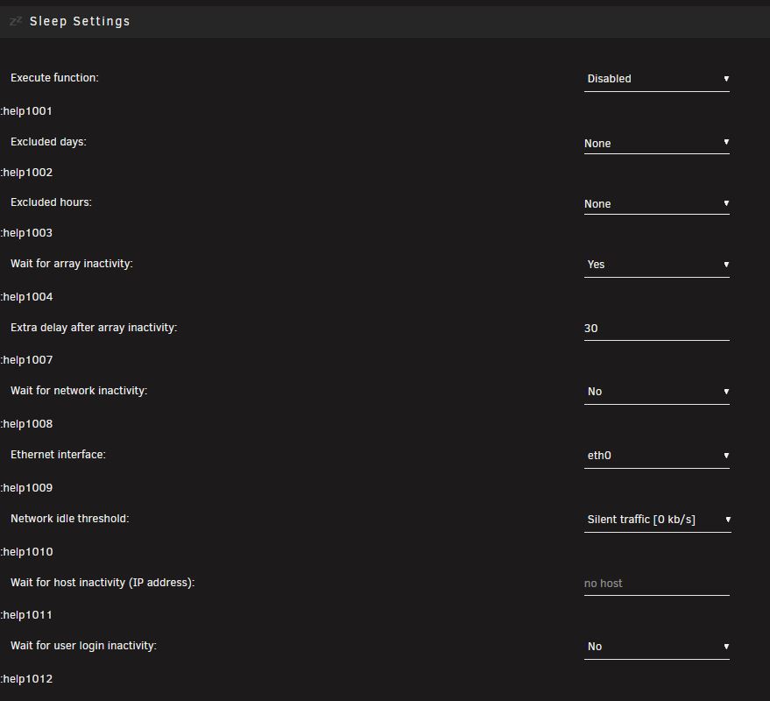Toggle Wait for network inactivity dropdown
The image size is (770, 701).
(657, 392)
